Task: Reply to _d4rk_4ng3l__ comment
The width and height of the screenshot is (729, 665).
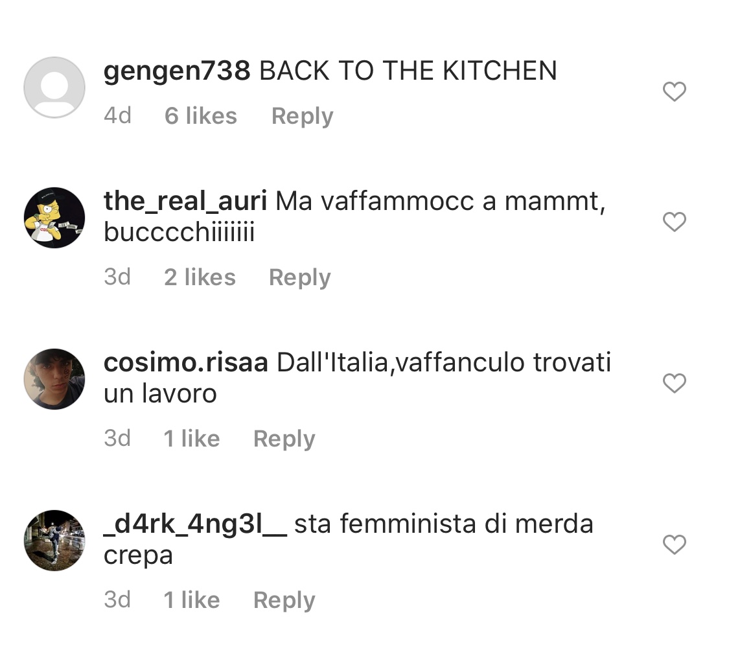Action: point(284,600)
